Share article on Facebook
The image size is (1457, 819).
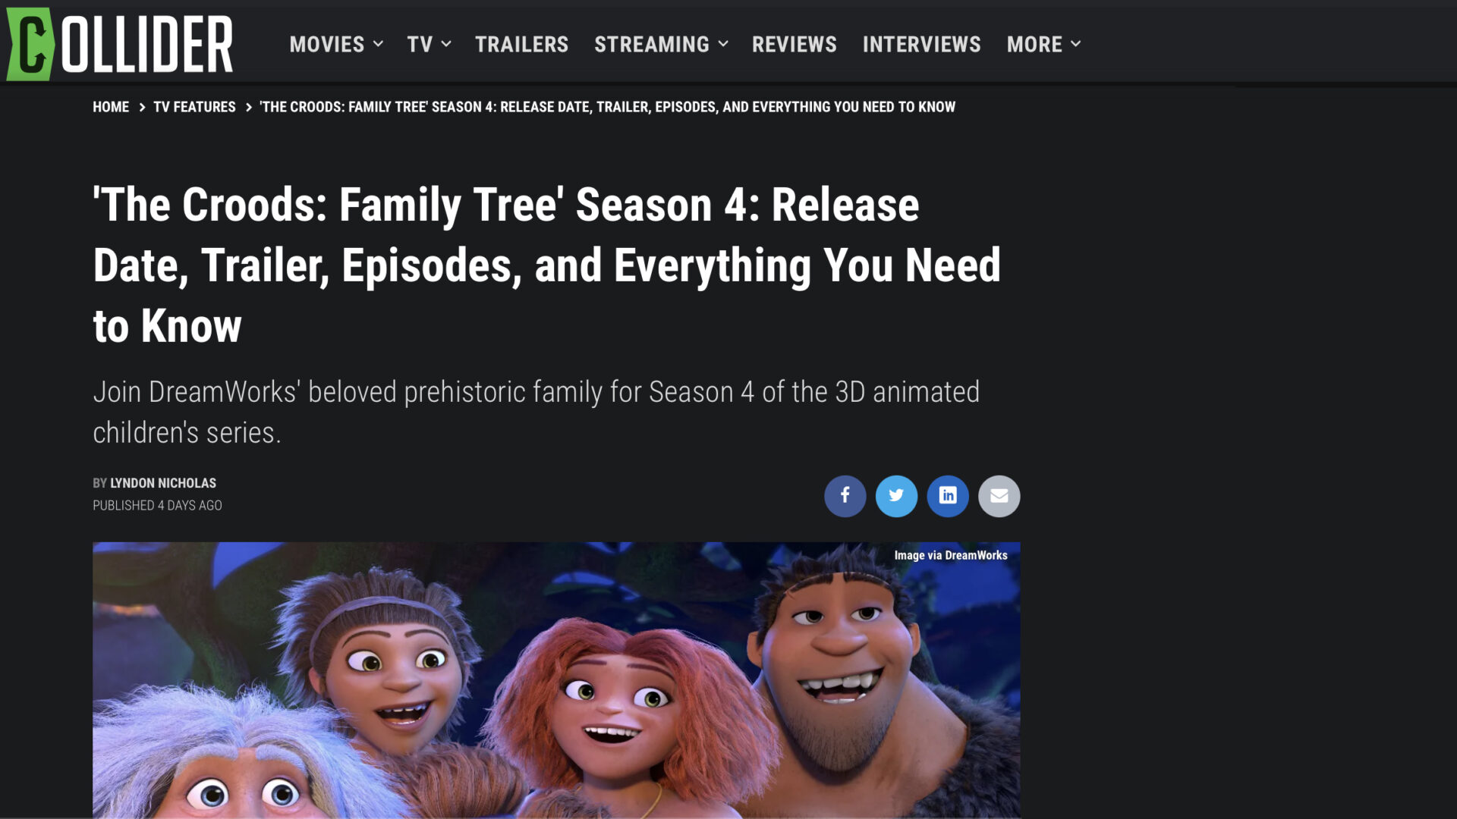845,496
